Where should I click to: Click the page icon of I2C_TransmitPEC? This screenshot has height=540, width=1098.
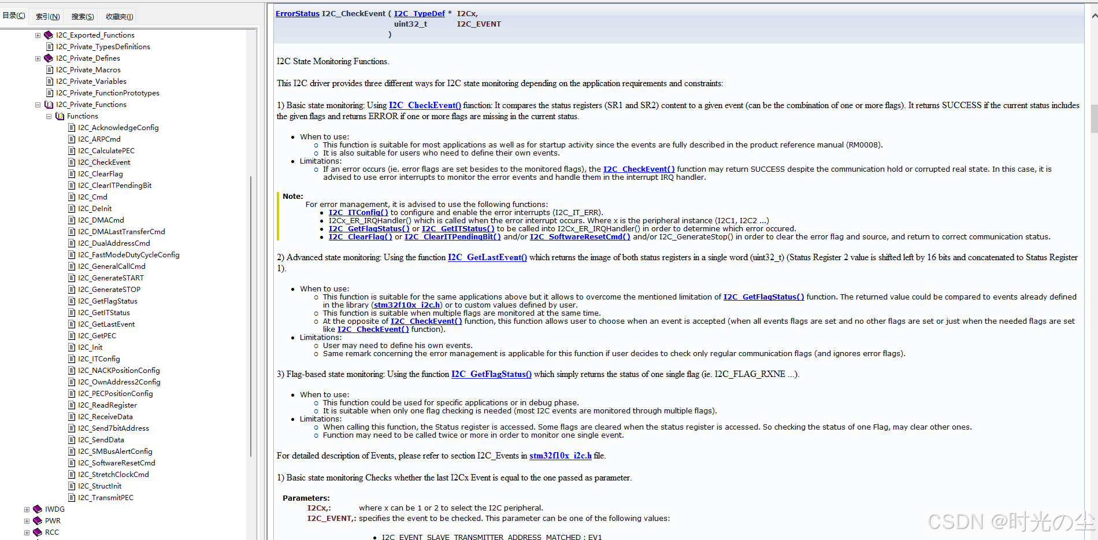click(x=72, y=498)
